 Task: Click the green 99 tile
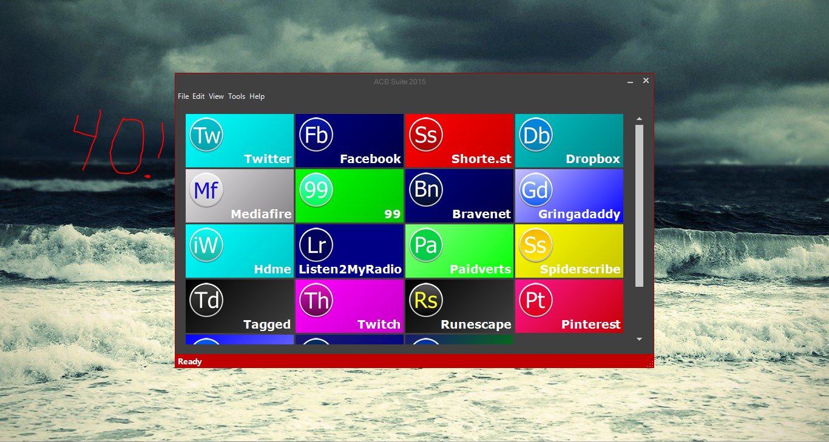(350, 196)
